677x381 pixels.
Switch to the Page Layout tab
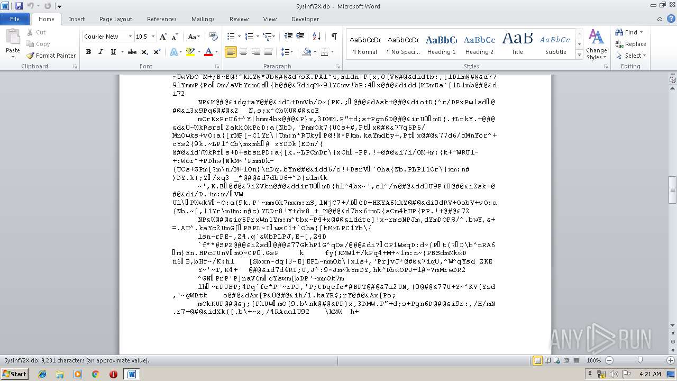[116, 19]
